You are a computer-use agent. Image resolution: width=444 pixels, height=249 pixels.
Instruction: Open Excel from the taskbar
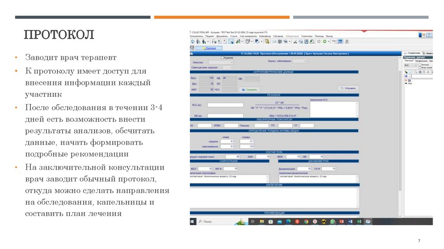click(359, 222)
